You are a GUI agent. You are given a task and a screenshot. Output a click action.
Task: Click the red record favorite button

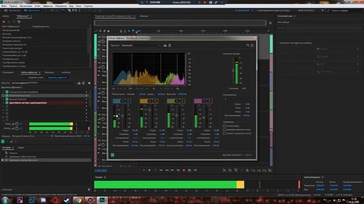(x=4, y=22)
